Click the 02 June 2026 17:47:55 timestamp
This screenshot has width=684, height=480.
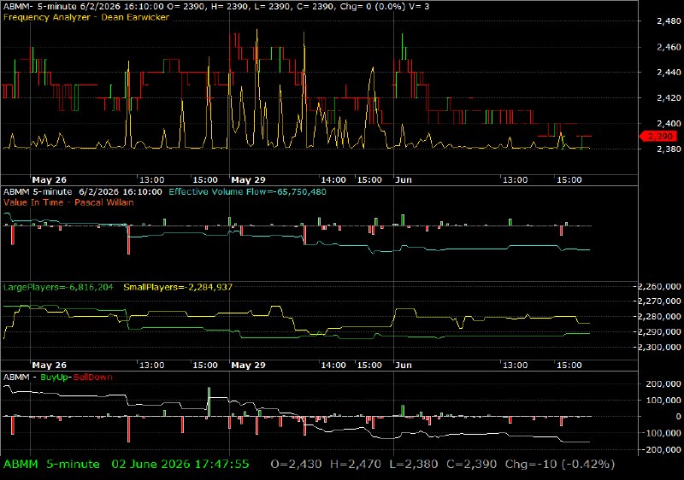(x=180, y=465)
